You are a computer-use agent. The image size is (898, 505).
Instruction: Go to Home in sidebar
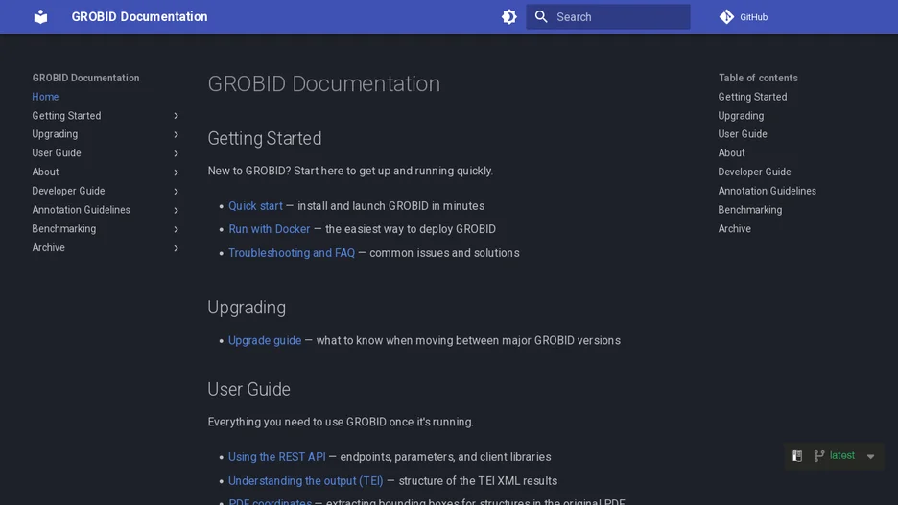pos(45,97)
